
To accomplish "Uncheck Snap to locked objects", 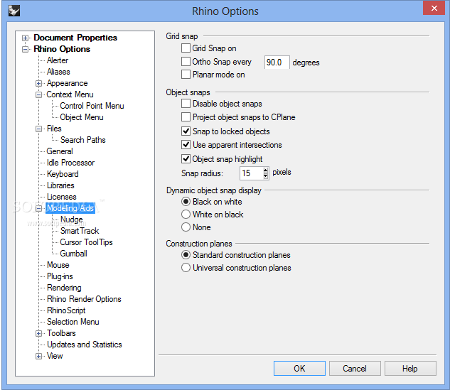I will (x=186, y=131).
